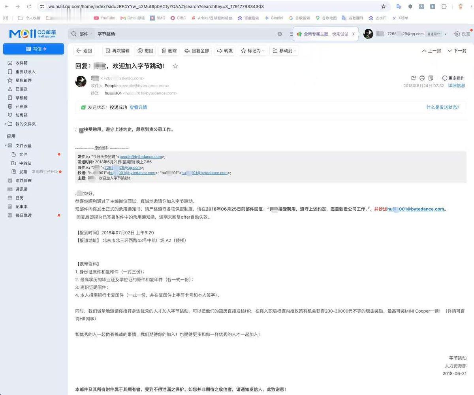Click the search field containing 字节跳动
The width and height of the screenshot is (474, 395).
[186, 34]
